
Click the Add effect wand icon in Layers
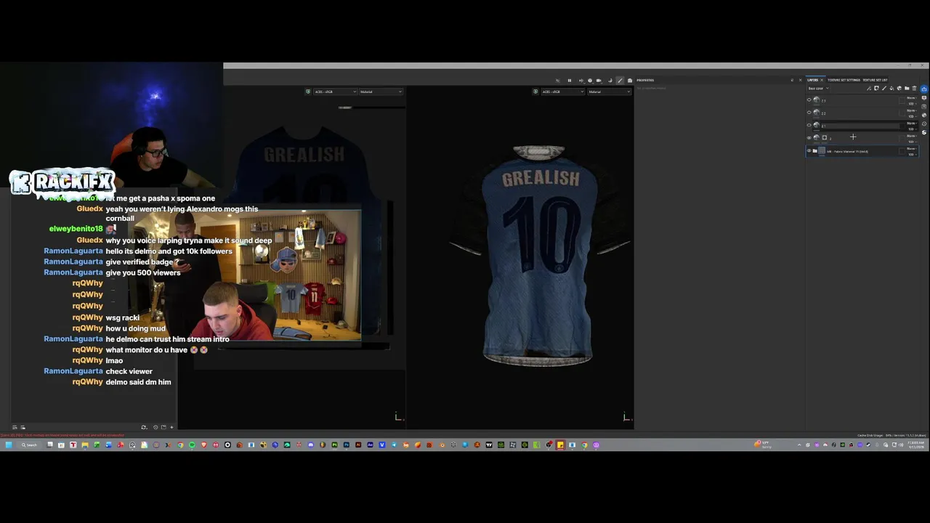pos(869,89)
